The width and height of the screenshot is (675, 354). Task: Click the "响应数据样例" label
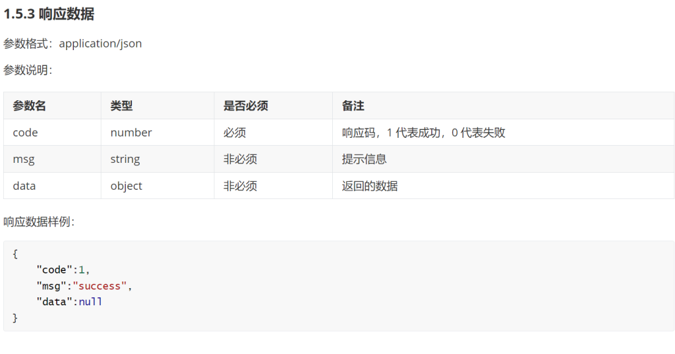click(x=38, y=221)
